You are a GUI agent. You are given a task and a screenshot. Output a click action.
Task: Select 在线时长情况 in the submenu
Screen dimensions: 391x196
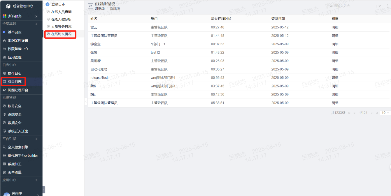pyautogui.click(x=61, y=34)
